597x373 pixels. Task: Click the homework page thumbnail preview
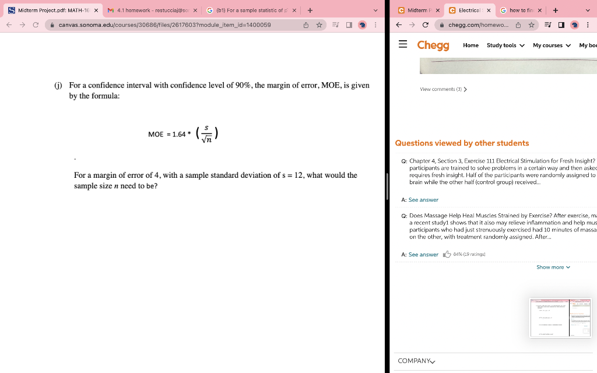(560, 318)
